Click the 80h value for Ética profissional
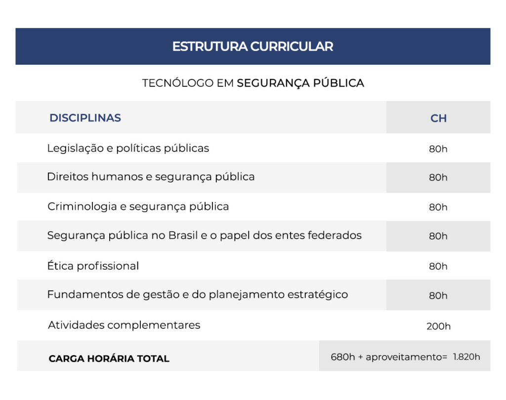Viewport: 506px width, 400px height. [438, 267]
